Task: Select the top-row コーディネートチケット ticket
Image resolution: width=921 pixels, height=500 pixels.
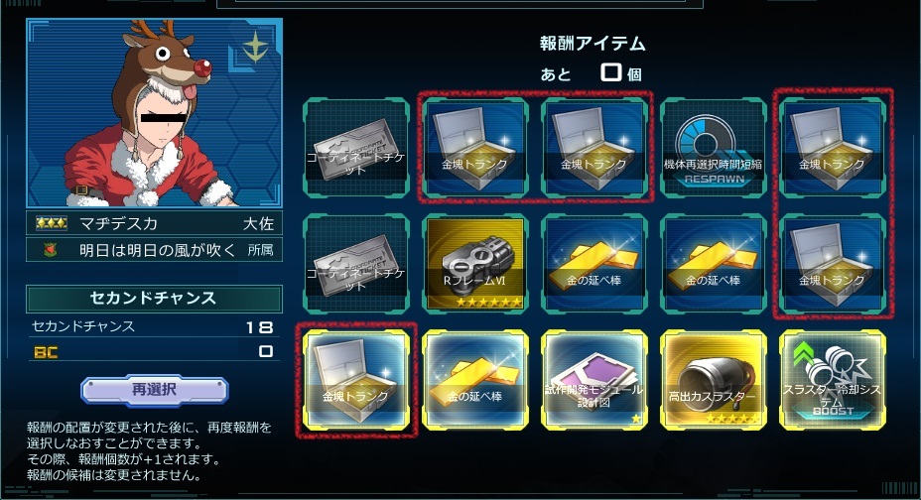Action: (x=356, y=147)
